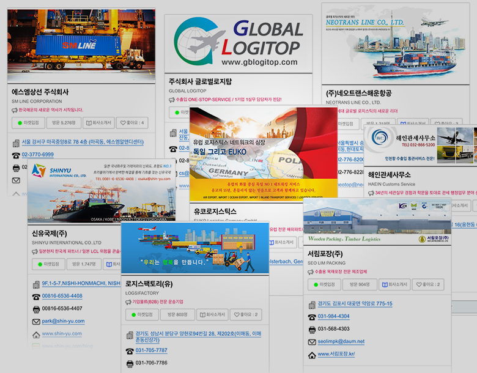Click email park@shin-yu.com
477x373 pixels.
point(63,321)
